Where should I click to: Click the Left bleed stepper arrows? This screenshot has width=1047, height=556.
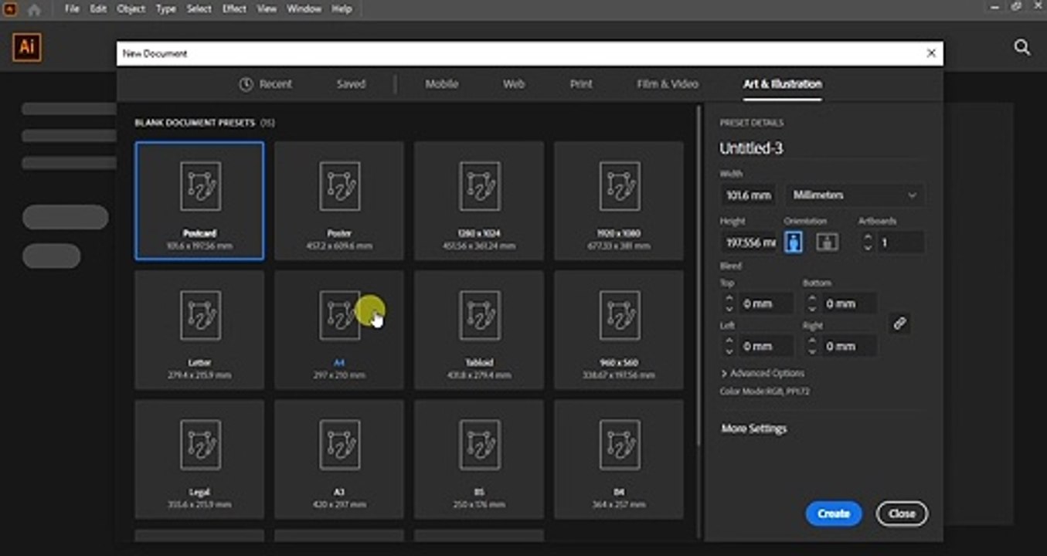point(728,346)
